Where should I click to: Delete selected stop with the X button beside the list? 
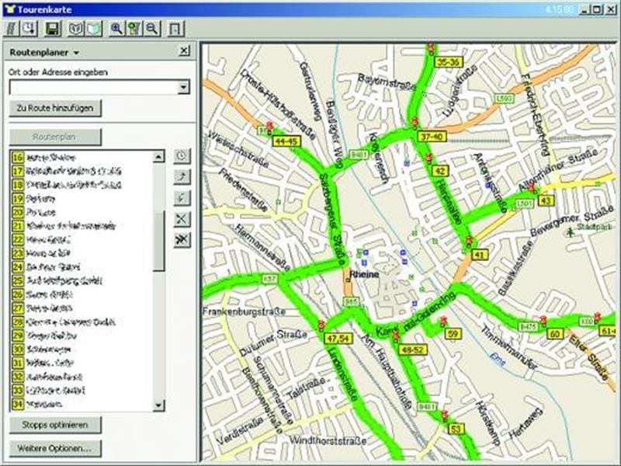[182, 219]
